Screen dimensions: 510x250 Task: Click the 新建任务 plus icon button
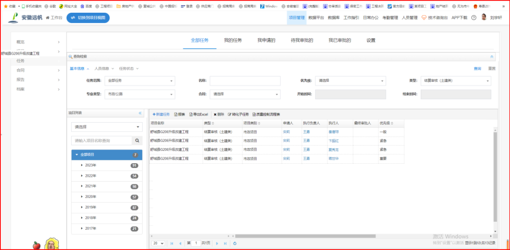[x=161, y=115]
